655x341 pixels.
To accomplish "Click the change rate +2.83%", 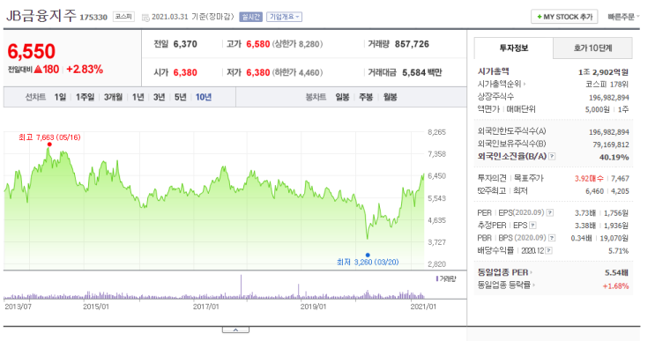I will 85,70.
